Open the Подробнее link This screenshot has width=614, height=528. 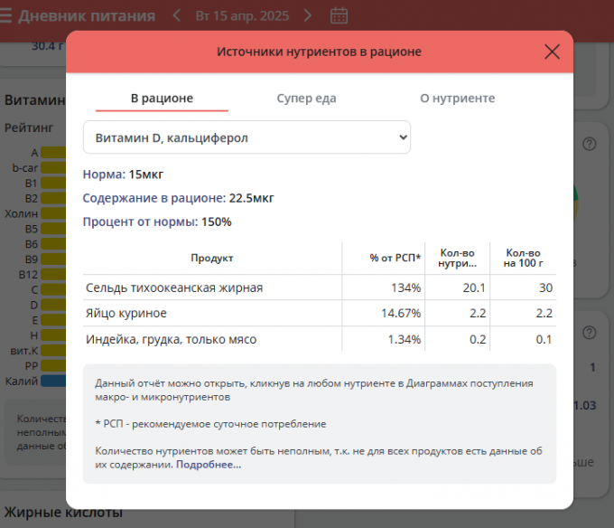click(209, 465)
